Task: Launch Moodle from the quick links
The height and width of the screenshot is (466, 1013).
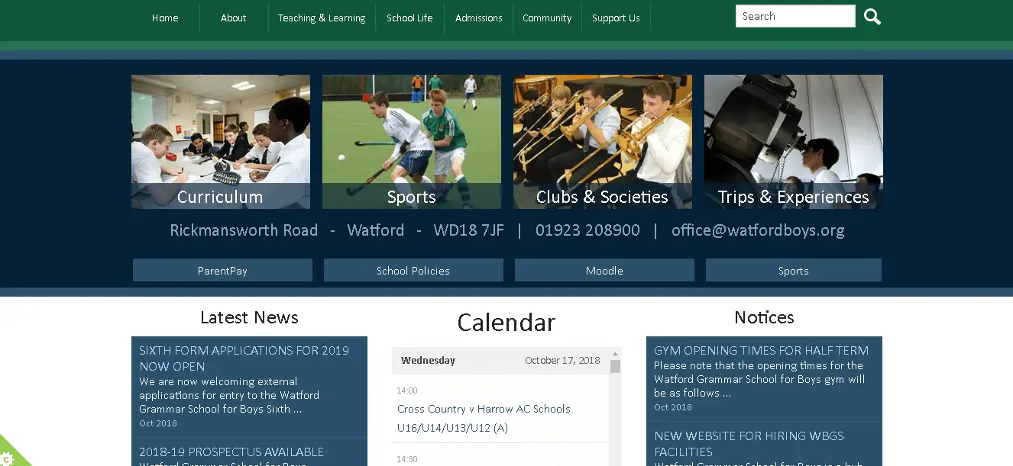Action: (x=604, y=270)
